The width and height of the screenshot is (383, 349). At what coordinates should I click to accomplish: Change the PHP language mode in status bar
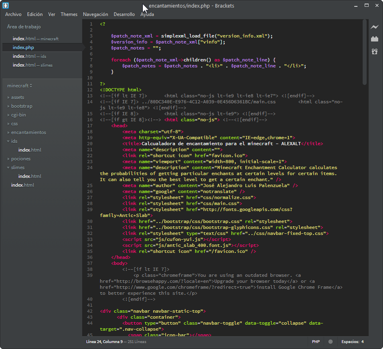316,342
